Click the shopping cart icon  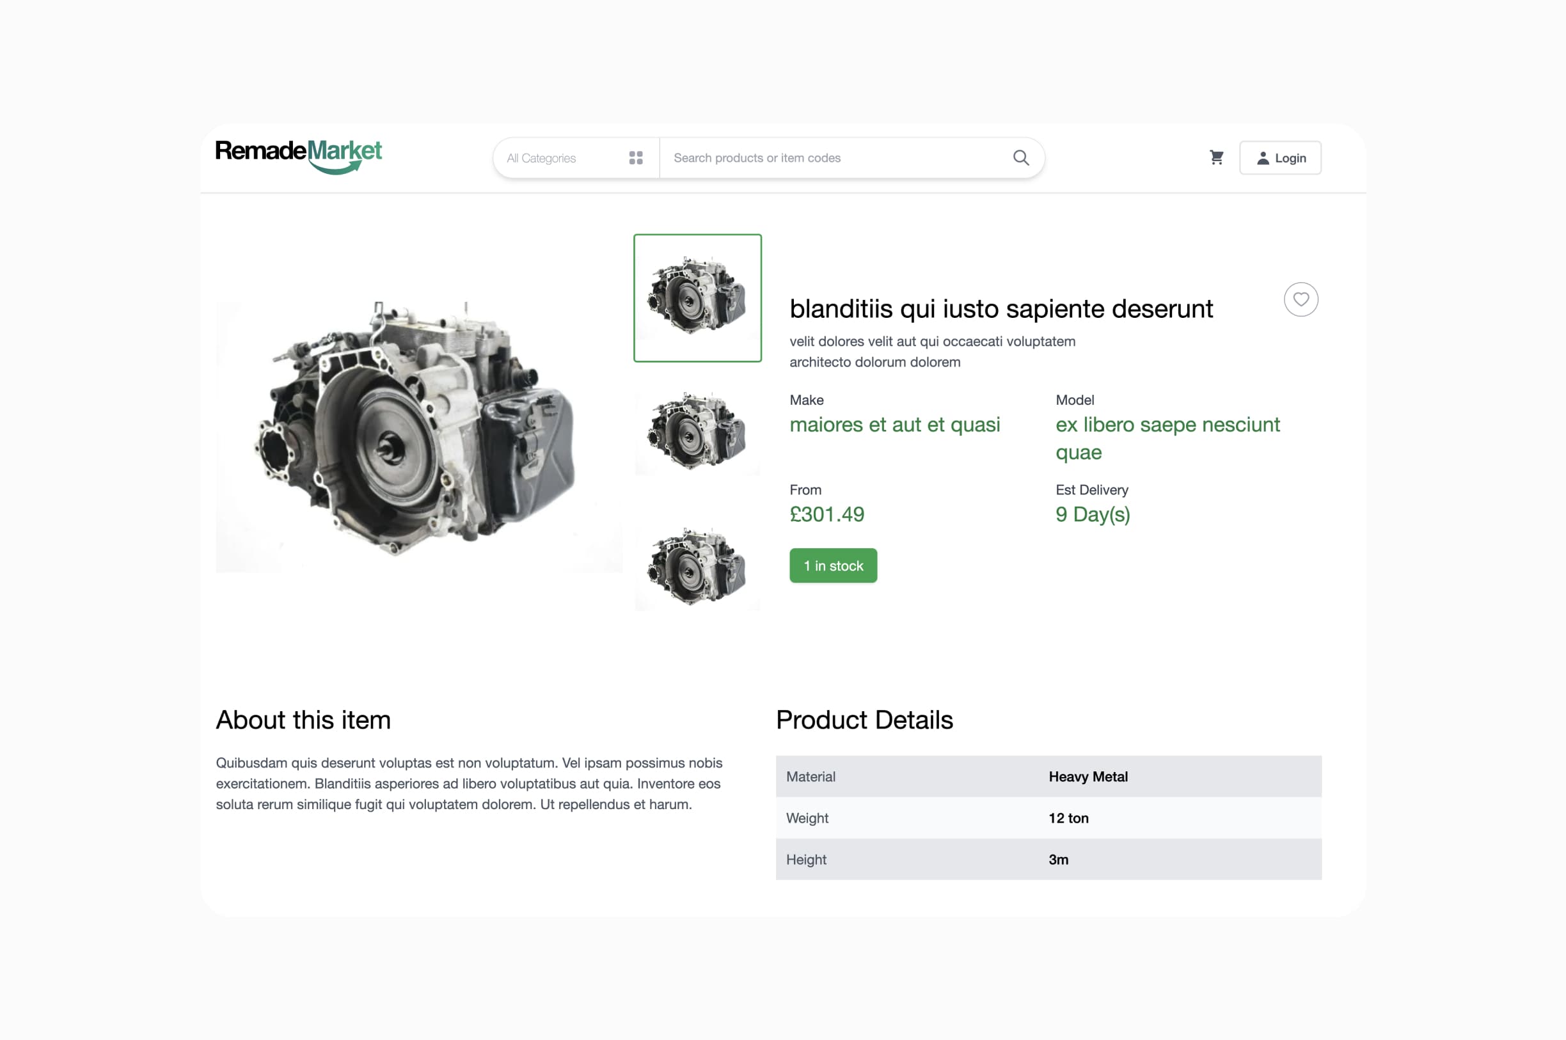pyautogui.click(x=1215, y=157)
